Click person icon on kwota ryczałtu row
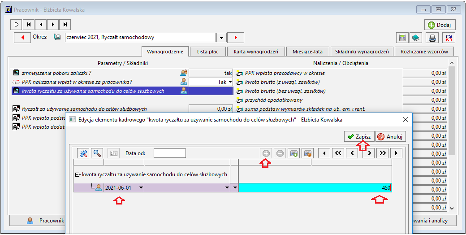 (x=184, y=91)
